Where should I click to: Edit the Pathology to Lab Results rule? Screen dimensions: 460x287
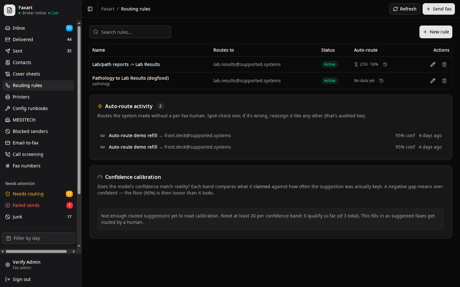(x=433, y=81)
